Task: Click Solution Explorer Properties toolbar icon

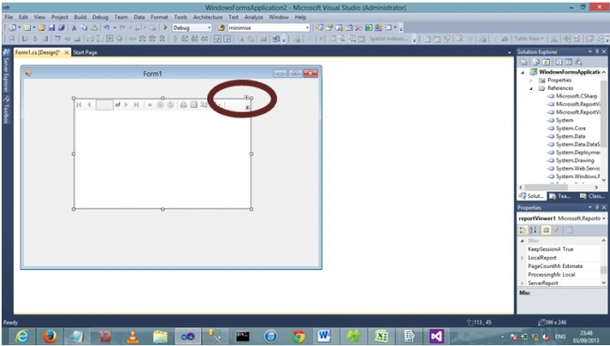Action: pyautogui.click(x=524, y=62)
